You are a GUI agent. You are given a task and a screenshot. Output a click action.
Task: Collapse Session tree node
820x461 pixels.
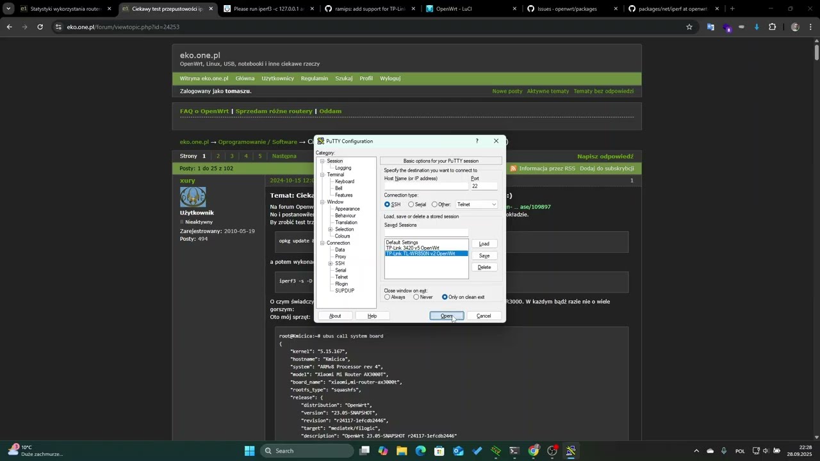pyautogui.click(x=322, y=161)
